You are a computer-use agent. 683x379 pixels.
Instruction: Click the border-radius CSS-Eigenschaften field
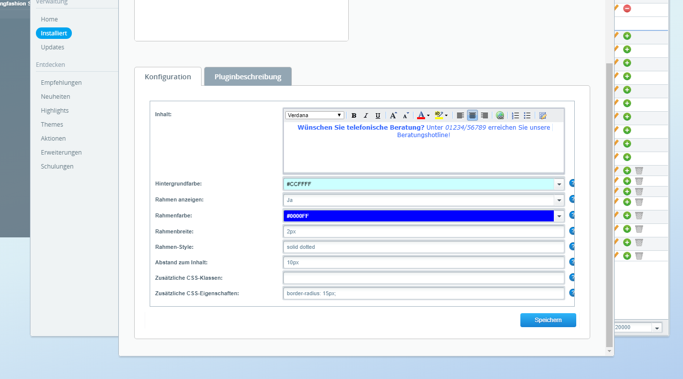(424, 293)
